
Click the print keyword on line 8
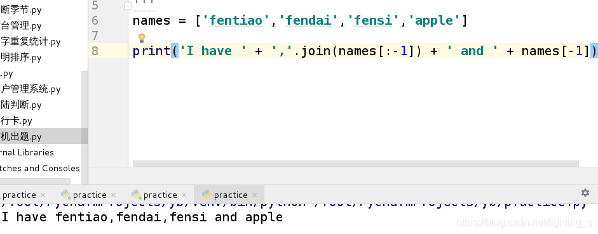tap(151, 51)
